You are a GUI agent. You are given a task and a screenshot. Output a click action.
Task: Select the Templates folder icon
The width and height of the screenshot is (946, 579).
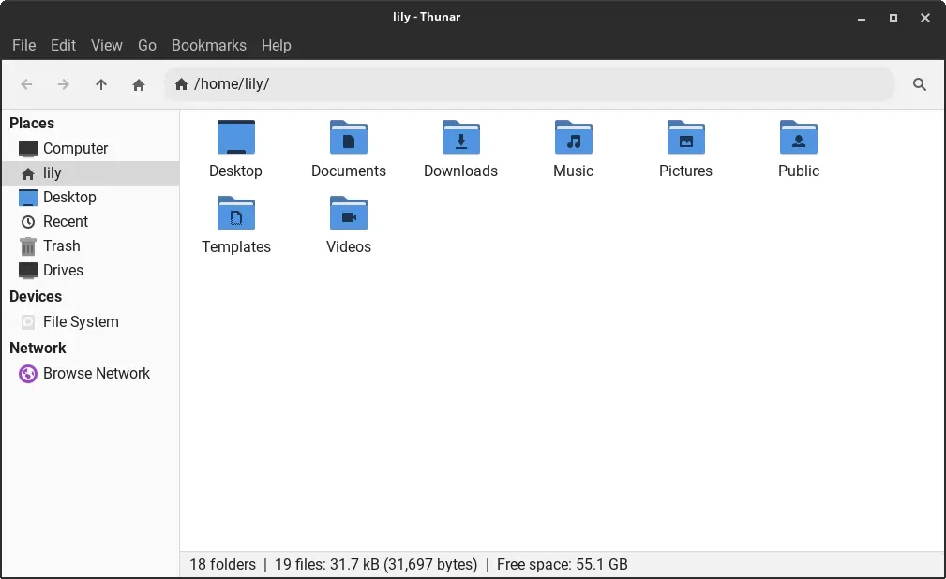[x=236, y=214]
